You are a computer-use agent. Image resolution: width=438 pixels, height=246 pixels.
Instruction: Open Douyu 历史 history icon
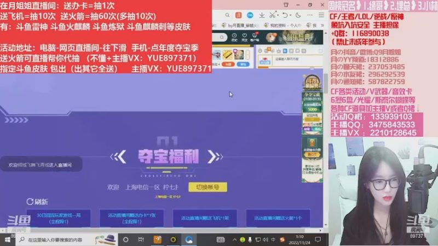234,37
